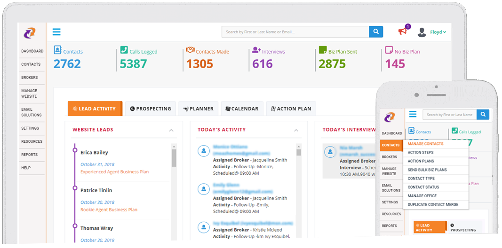Click the Calls Logged phone icon
This screenshot has height=248, width=502.
point(124,50)
